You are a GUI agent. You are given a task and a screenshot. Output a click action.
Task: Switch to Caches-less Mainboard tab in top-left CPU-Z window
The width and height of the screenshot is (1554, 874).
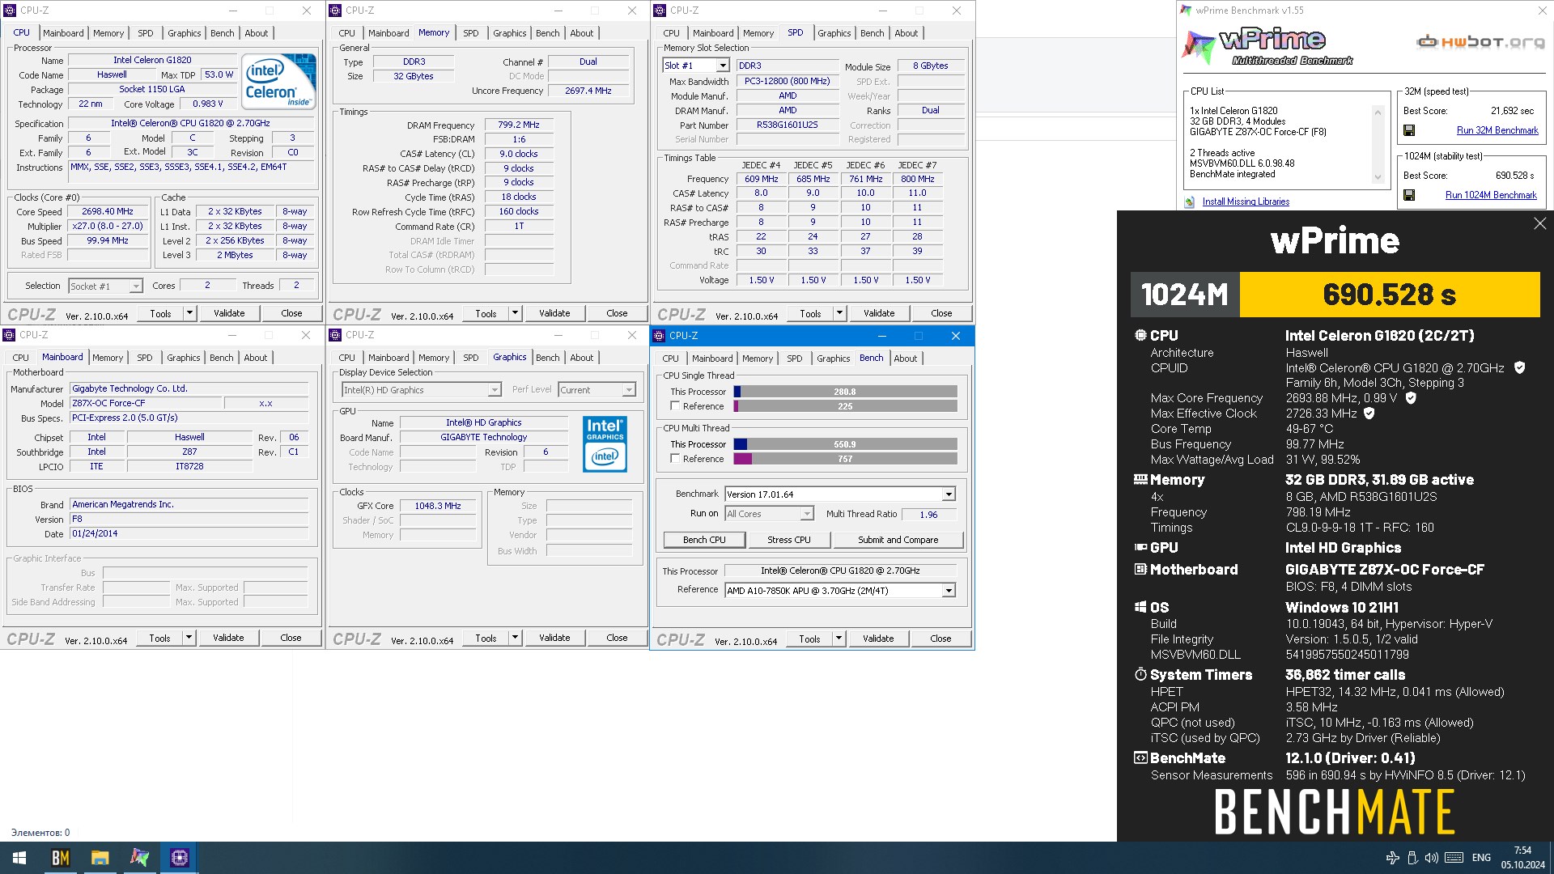point(63,33)
